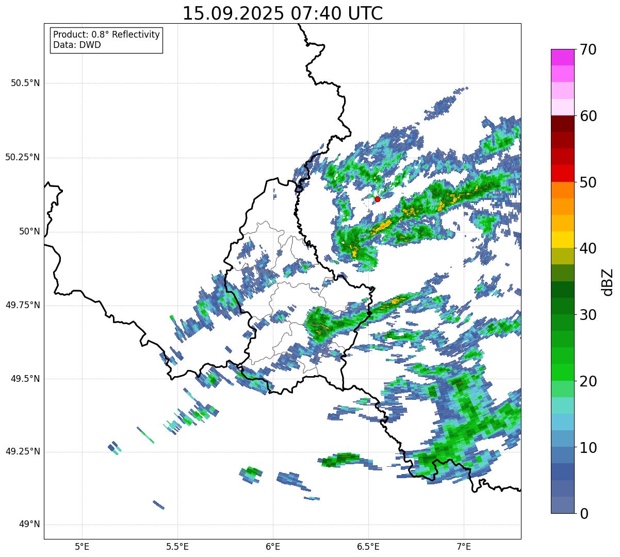
Task: Click the 5.5°E longitude label
Action: pos(177,546)
